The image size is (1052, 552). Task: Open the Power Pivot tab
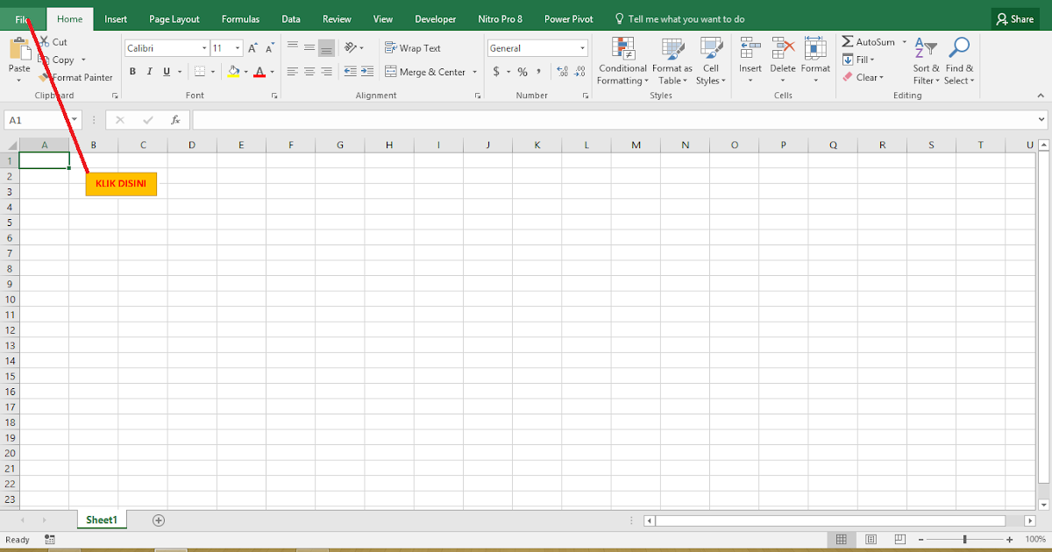point(568,18)
